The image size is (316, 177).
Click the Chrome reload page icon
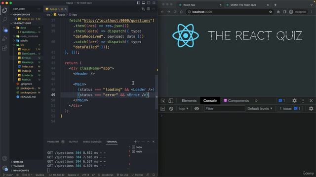(x=175, y=12)
